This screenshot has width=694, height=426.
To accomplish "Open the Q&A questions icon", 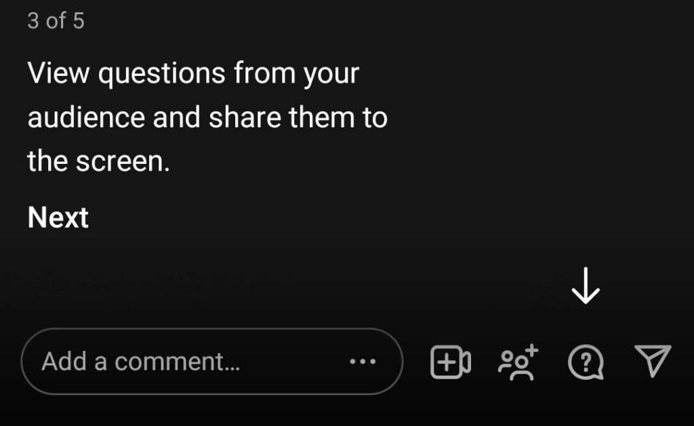I will pos(586,363).
